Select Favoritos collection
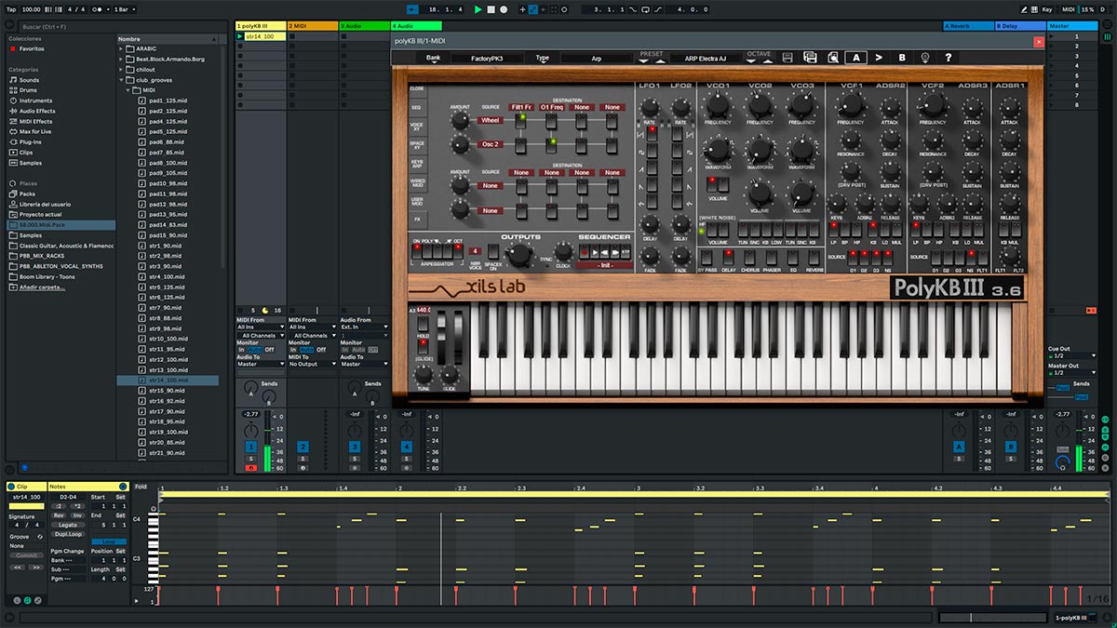This screenshot has height=628, width=1117. (31, 48)
